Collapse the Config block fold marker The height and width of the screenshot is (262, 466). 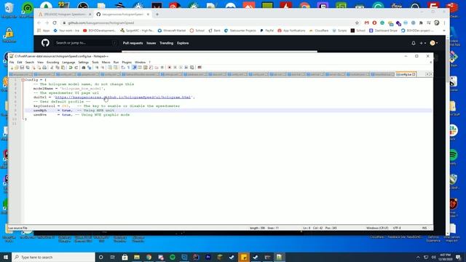(x=23, y=80)
